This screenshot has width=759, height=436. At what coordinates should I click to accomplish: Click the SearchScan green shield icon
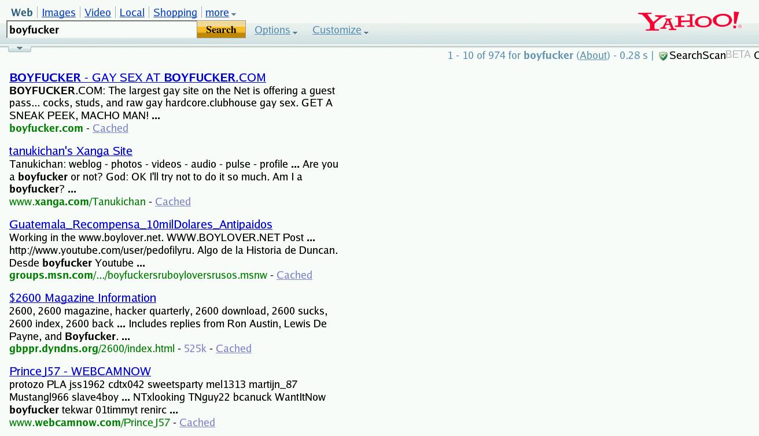click(x=663, y=56)
